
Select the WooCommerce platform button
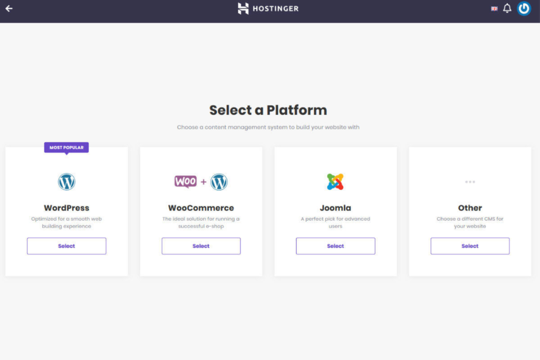coord(201,246)
